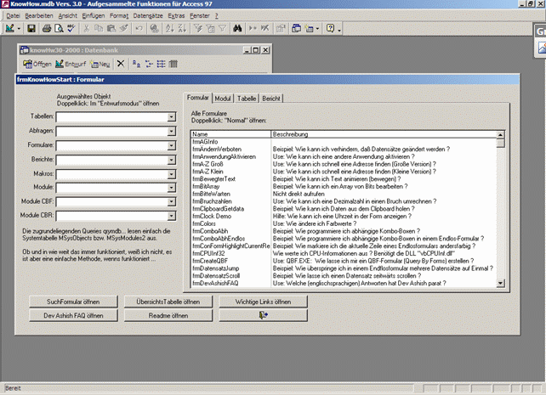Switch Datenbank window to small icons view

click(149, 64)
